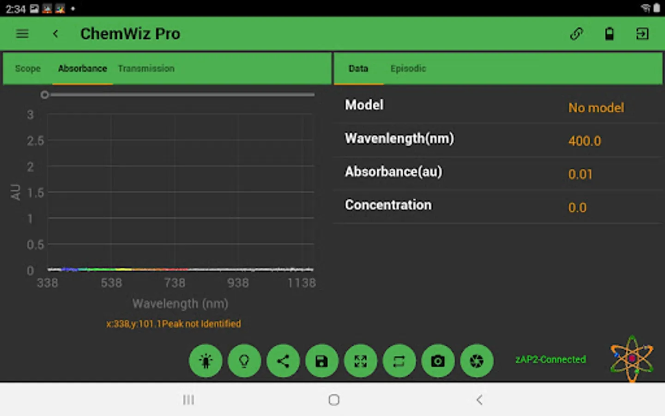Tap the Android system back button
The height and width of the screenshot is (416, 665).
[479, 400]
